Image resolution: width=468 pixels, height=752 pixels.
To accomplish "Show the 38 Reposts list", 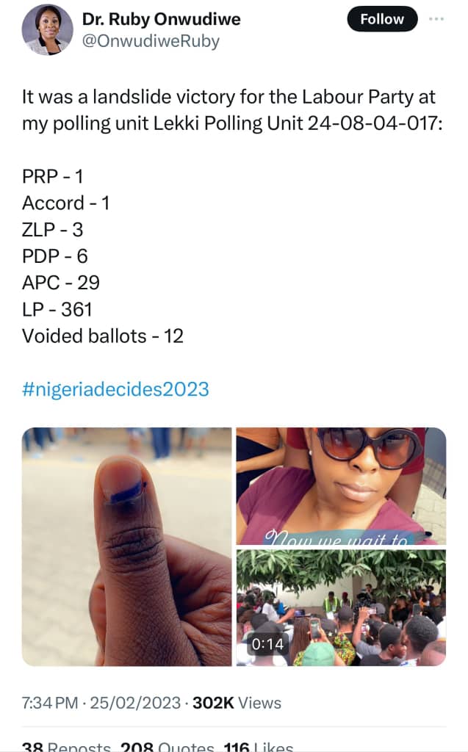I will tap(65, 745).
